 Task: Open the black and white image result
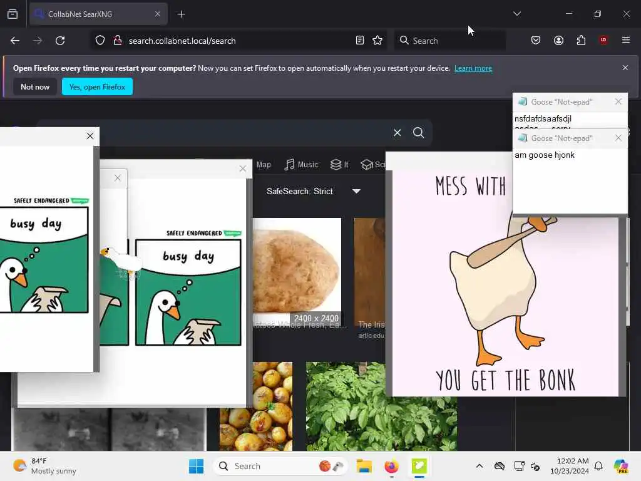(x=109, y=429)
